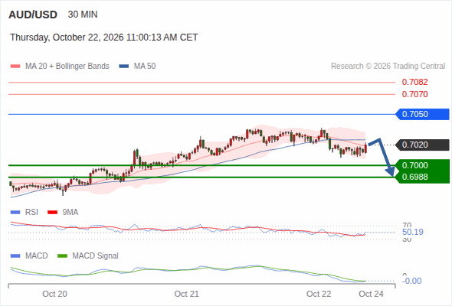Click the RSI legend color swatch
452x306 pixels.
pyautogui.click(x=15, y=213)
